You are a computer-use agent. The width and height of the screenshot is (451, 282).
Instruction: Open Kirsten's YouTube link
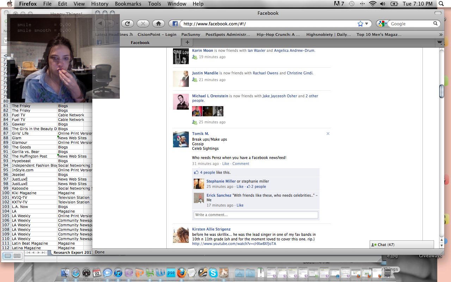pyautogui.click(x=234, y=244)
